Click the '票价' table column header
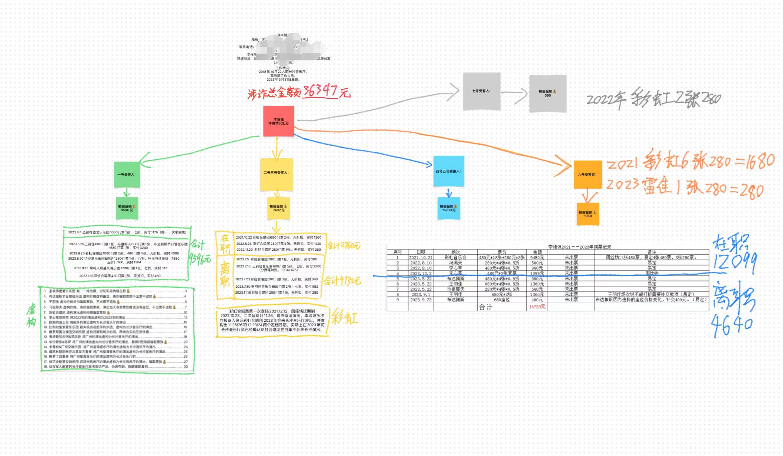The width and height of the screenshot is (783, 456). tap(502, 252)
